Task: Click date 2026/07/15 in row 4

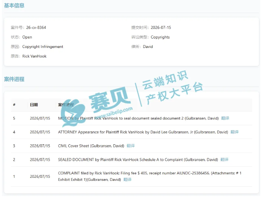Action: [40, 132]
